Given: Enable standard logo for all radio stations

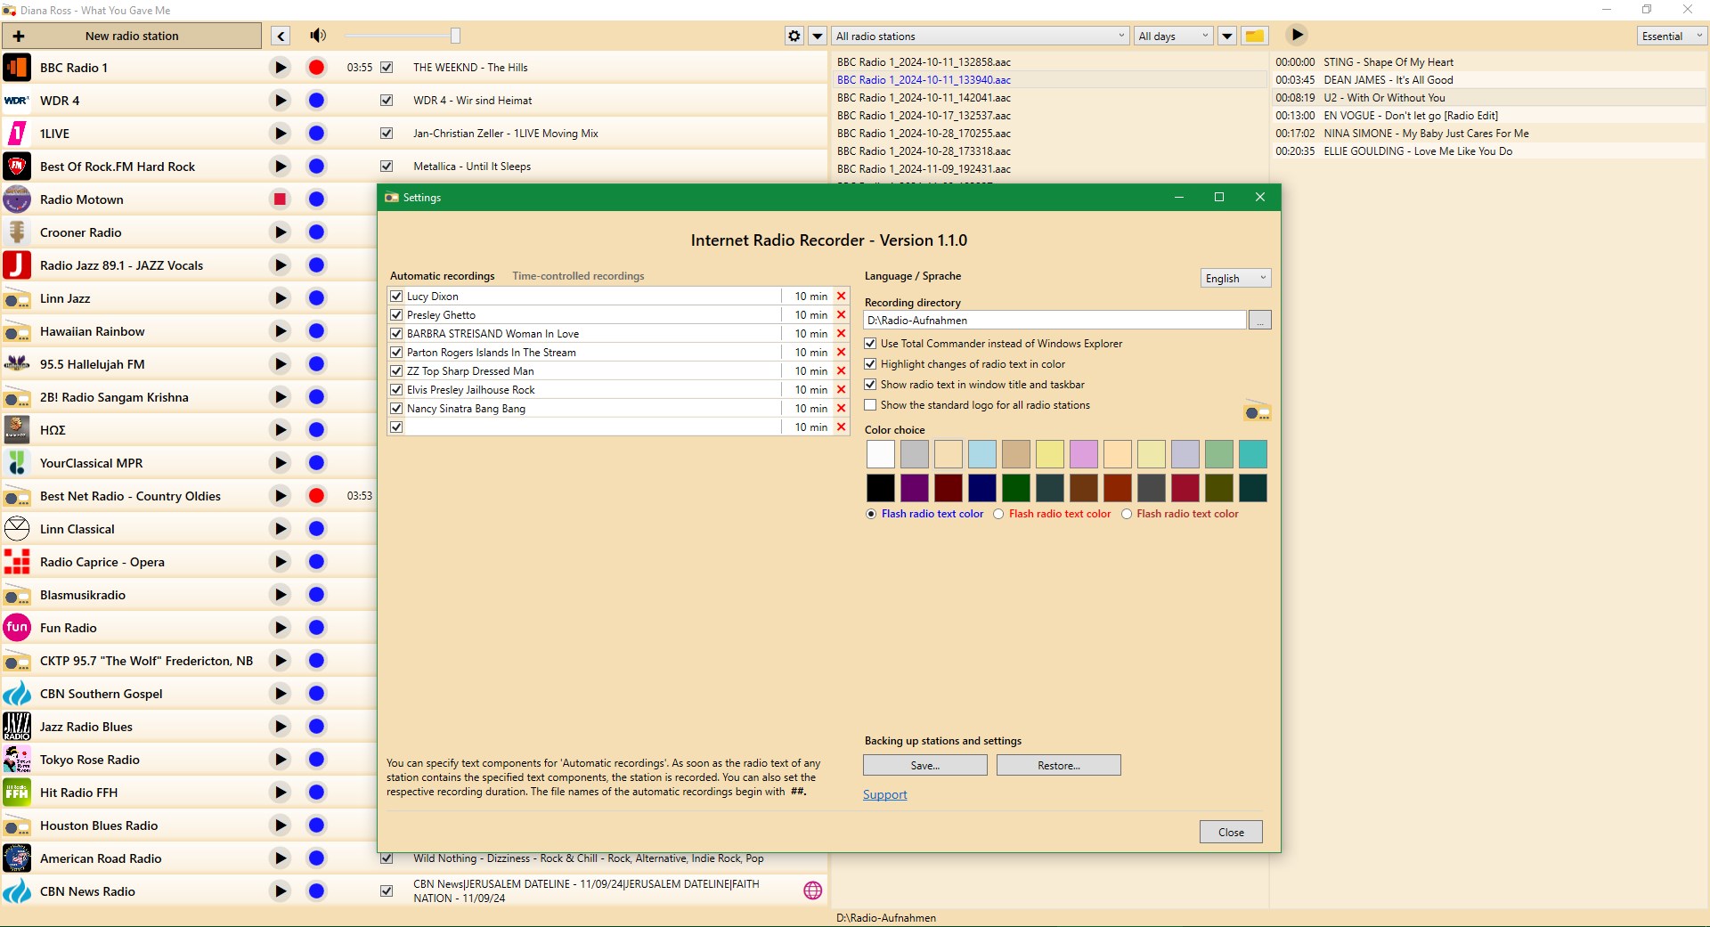Looking at the screenshot, I should tap(871, 405).
